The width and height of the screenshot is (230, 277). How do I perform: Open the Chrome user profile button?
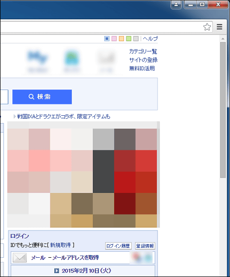click(x=176, y=4)
